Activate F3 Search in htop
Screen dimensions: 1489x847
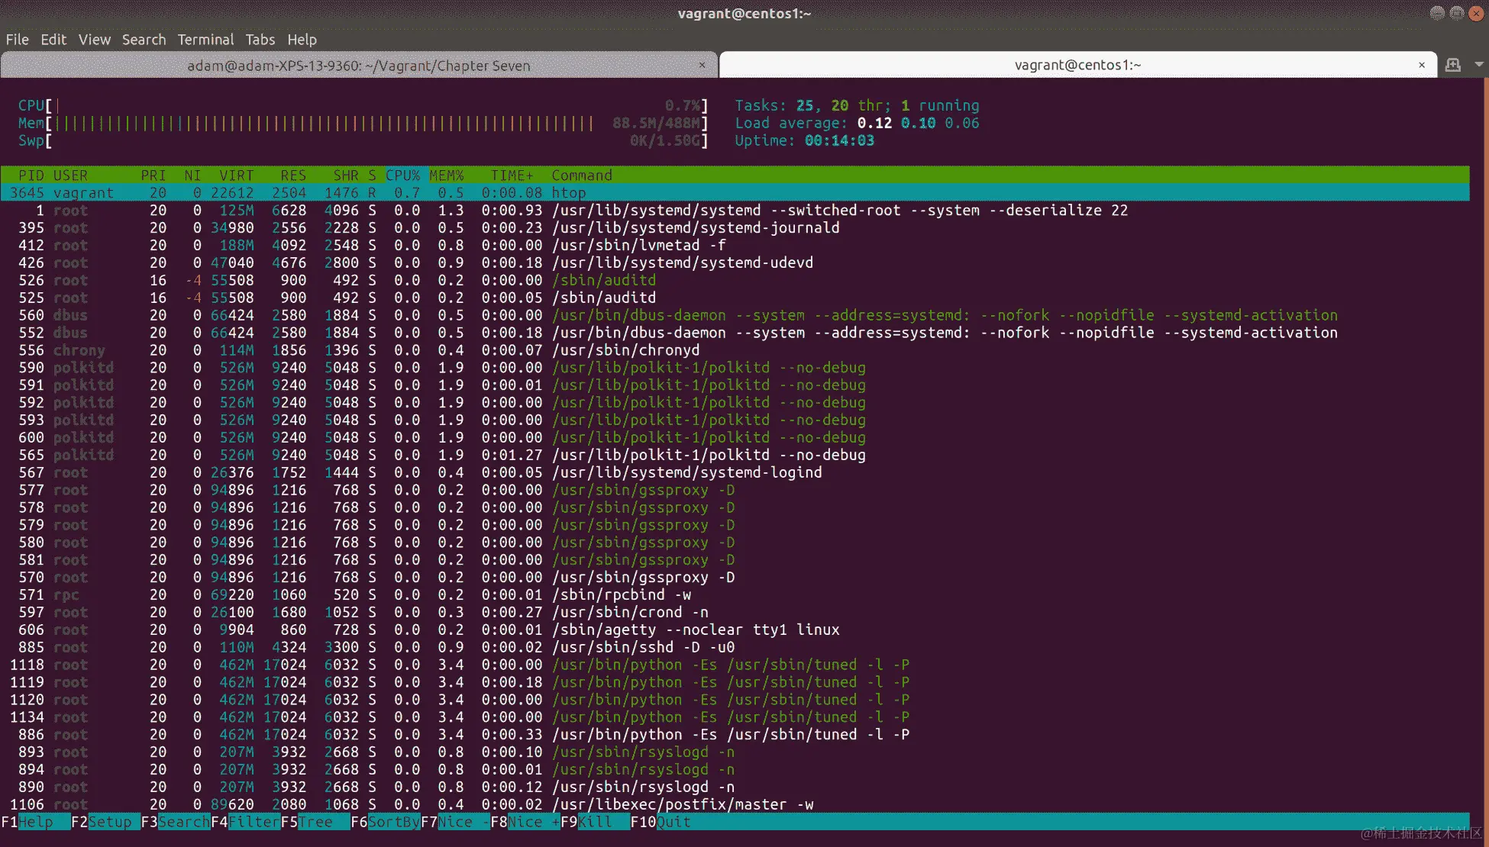[183, 822]
